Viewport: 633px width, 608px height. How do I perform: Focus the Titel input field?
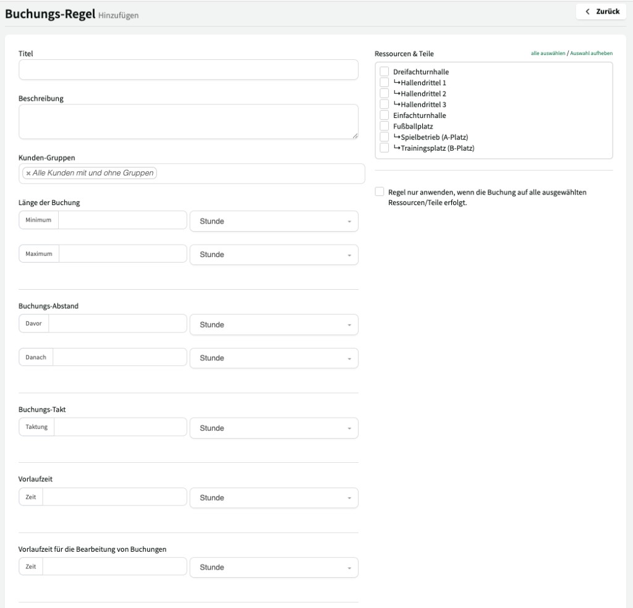point(189,70)
